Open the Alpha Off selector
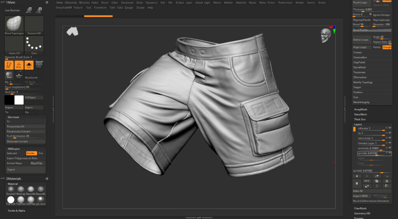Image resolution: width=398 pixels, height=219 pixels. click(14, 46)
